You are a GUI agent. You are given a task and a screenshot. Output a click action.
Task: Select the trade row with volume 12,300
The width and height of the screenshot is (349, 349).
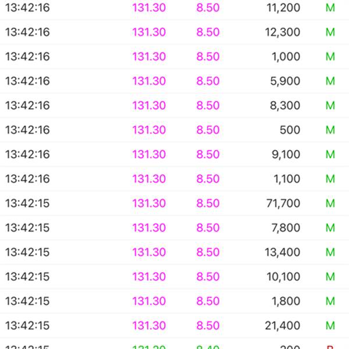[174, 32]
